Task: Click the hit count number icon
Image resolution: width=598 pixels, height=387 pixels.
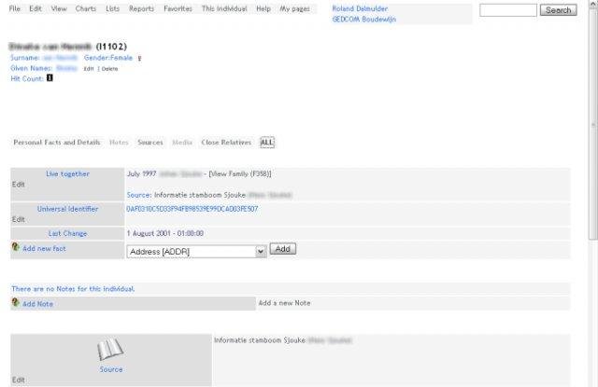Action: (50, 78)
